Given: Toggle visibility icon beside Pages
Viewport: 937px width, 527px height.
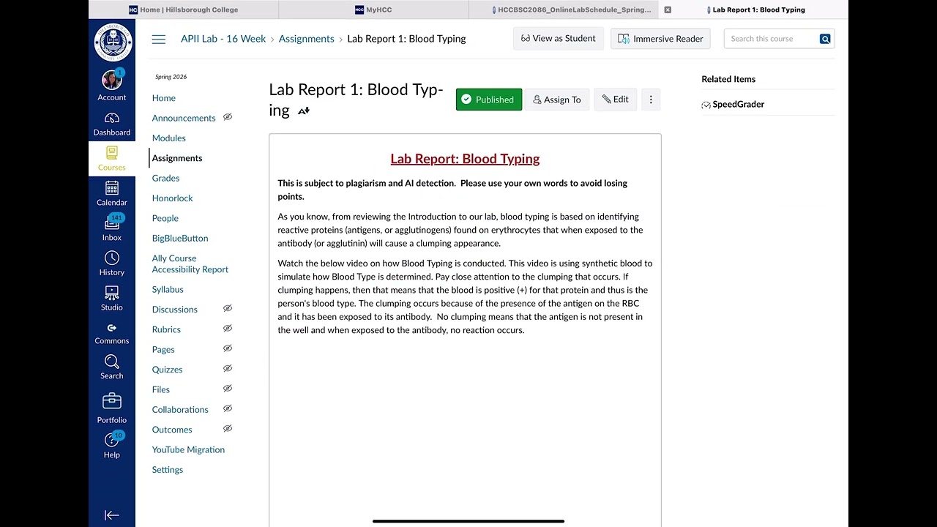Looking at the screenshot, I should 228,348.
